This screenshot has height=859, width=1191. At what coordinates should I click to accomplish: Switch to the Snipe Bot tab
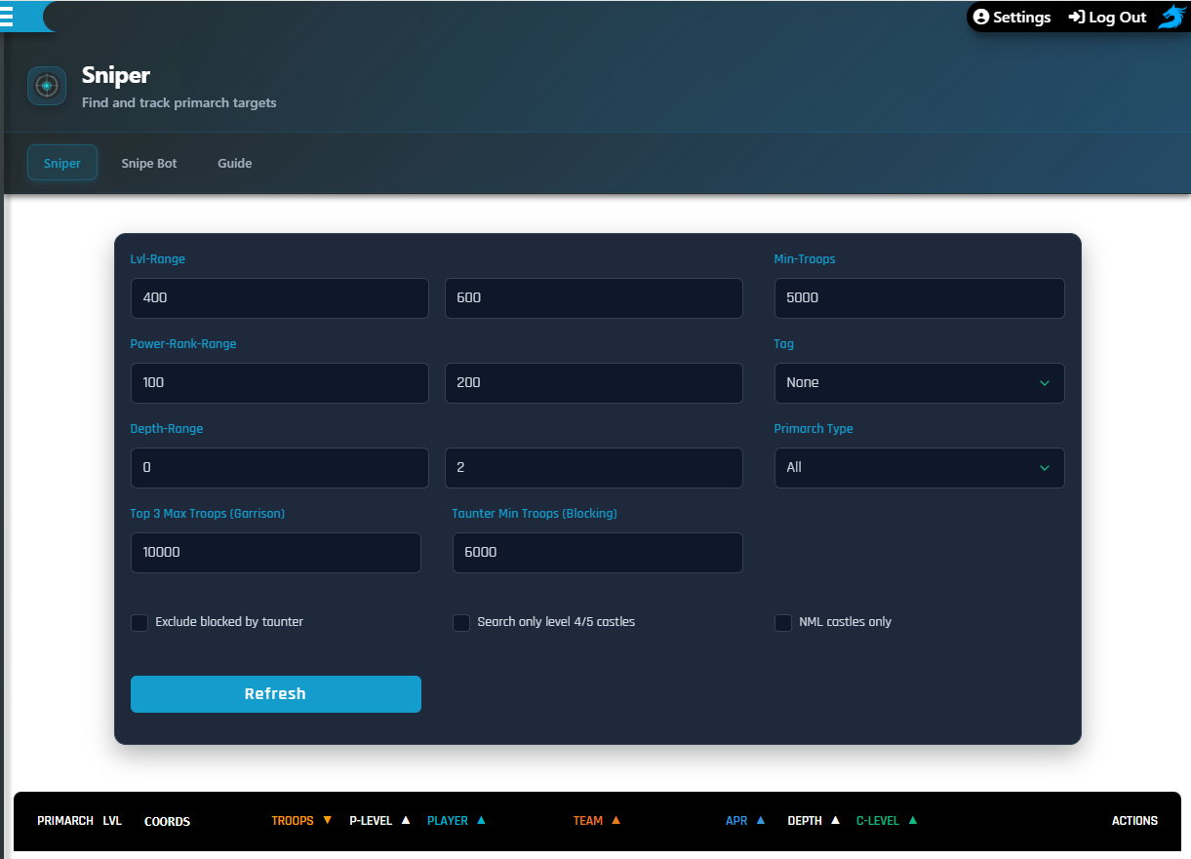click(148, 163)
